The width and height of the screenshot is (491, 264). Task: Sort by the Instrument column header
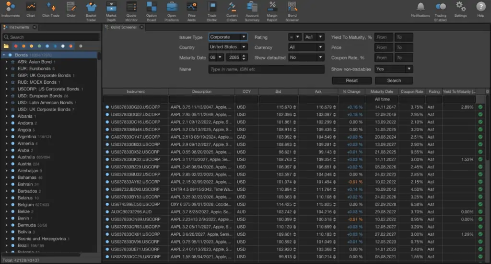pos(136,91)
